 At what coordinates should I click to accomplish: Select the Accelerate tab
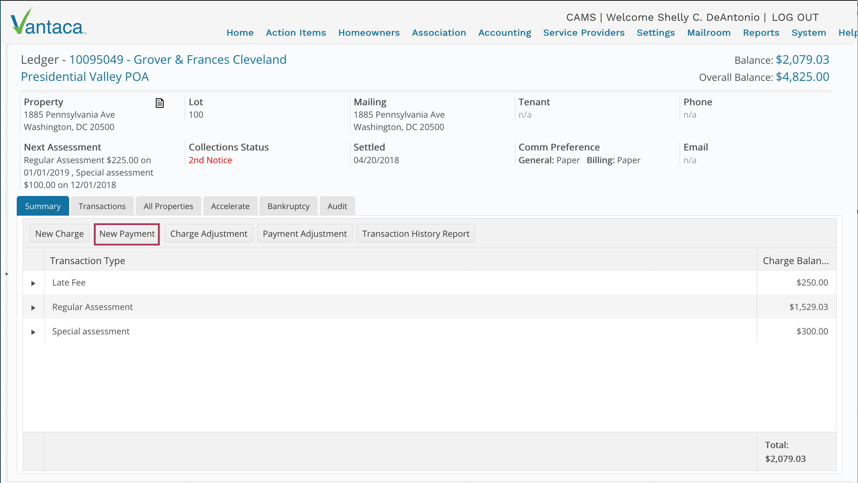pyautogui.click(x=230, y=206)
